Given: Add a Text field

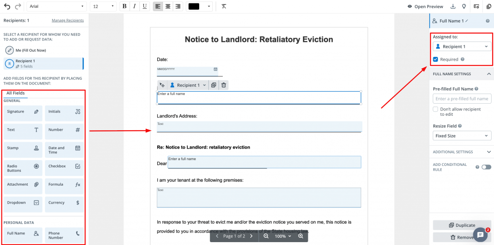Looking at the screenshot, I should coord(23,131).
